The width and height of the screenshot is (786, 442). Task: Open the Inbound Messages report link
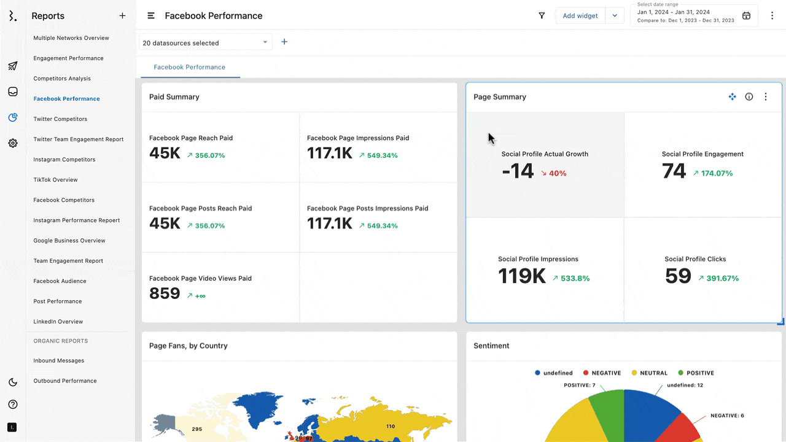click(x=59, y=360)
